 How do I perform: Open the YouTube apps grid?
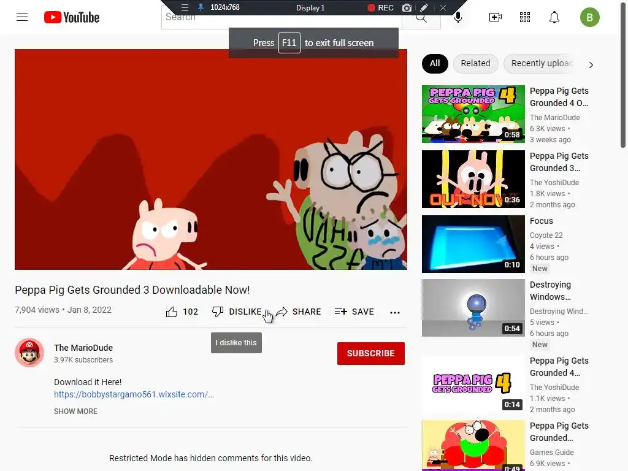[x=525, y=17]
